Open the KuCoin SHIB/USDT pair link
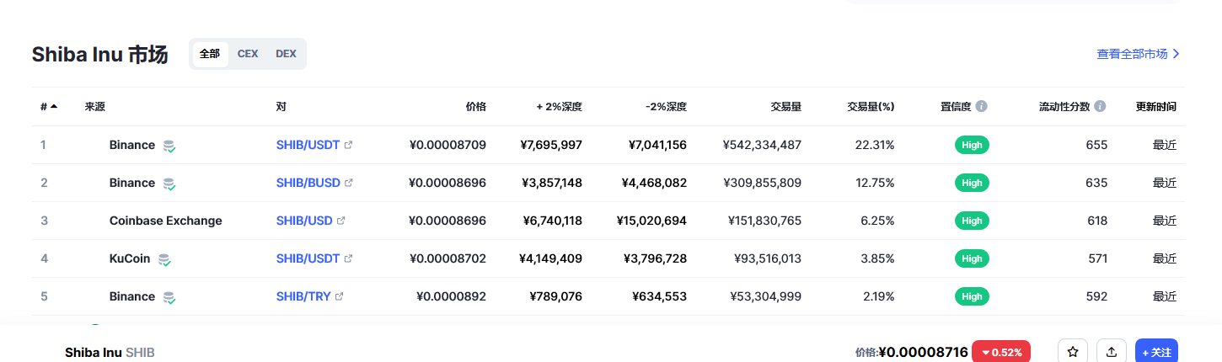 pyautogui.click(x=308, y=258)
